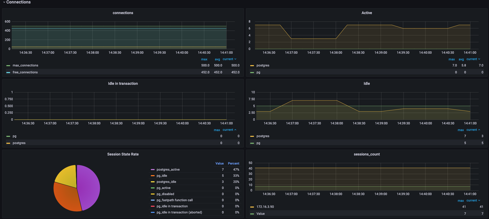
Task: Select postgres_idle in pie legend
Action: (x=166, y=182)
